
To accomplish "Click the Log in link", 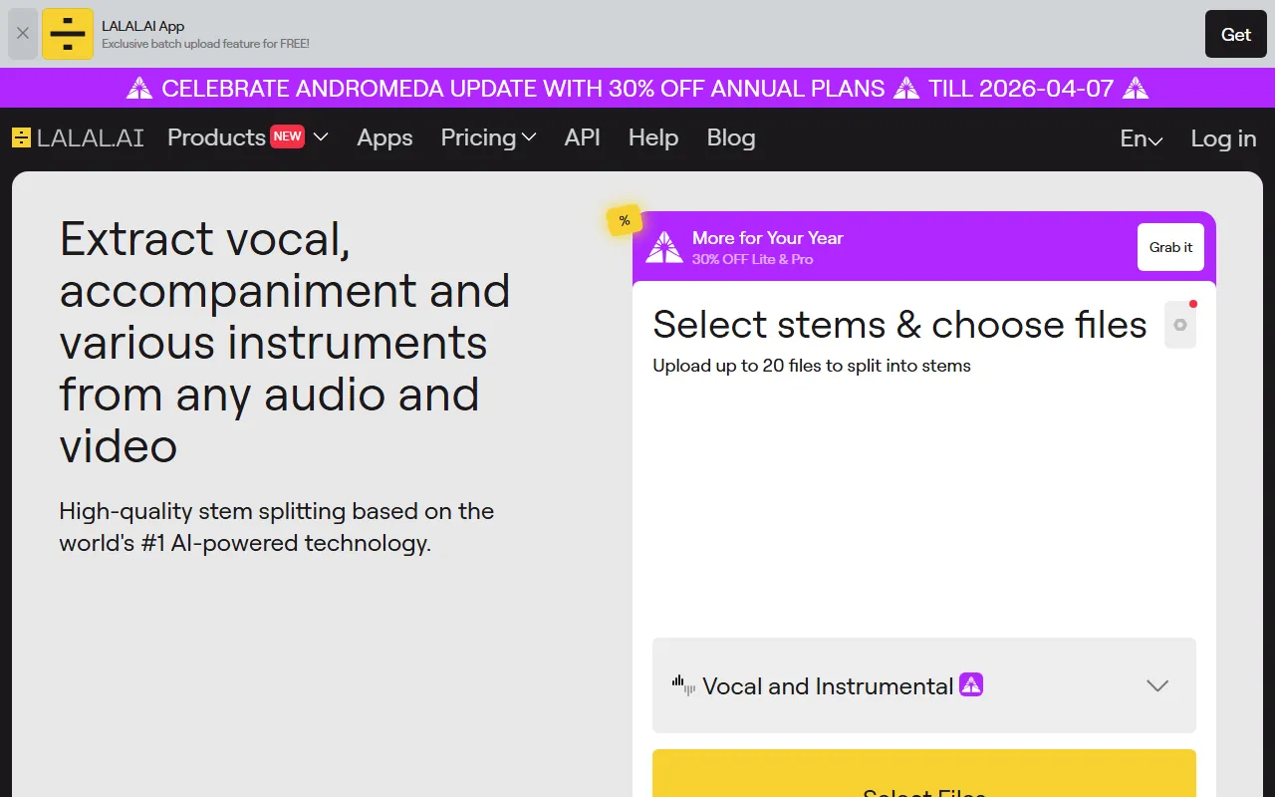I will 1223,138.
